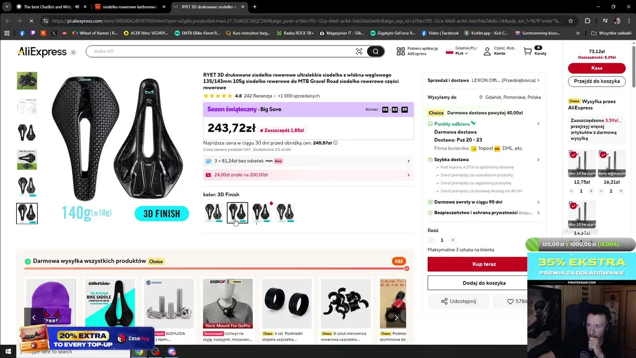The image size is (636, 358).
Task: Open the cart icon labeled Karty
Action: 528,51
